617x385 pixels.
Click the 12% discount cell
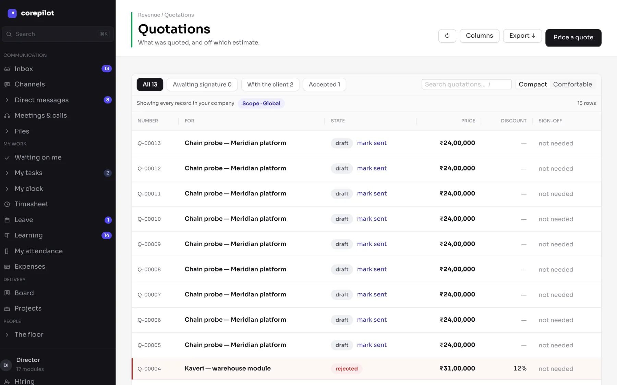[x=520, y=369]
